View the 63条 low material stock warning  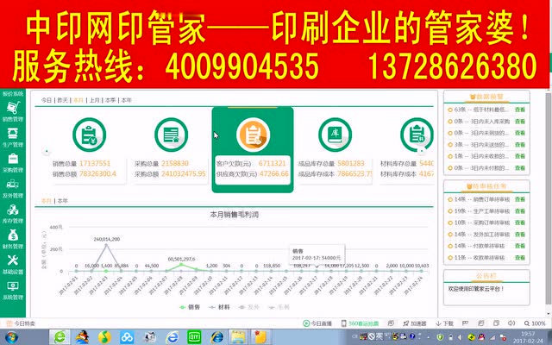tap(520, 110)
